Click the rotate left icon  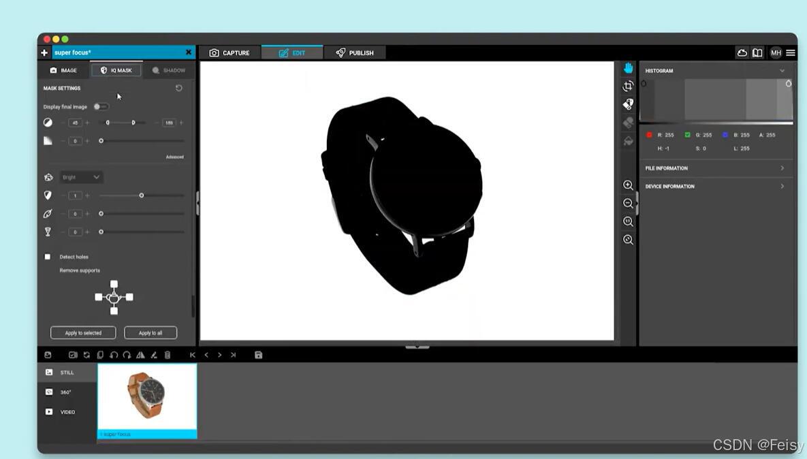coord(114,355)
